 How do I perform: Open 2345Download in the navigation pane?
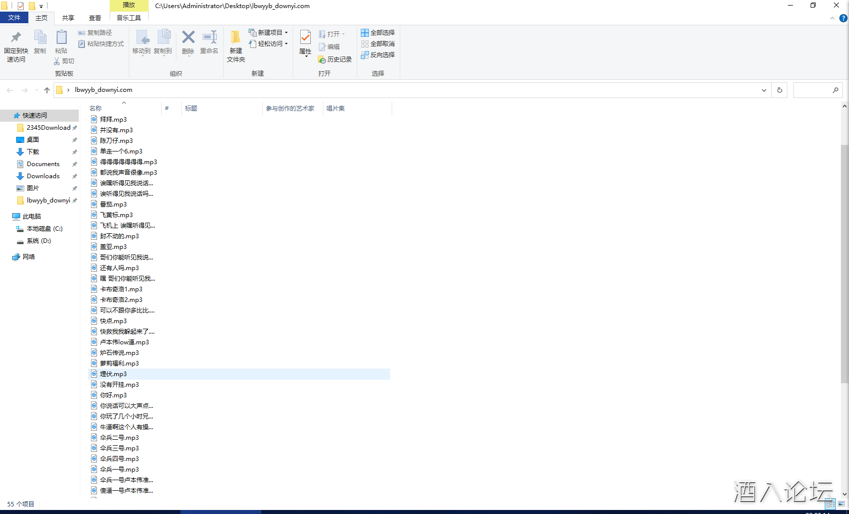tap(49, 128)
